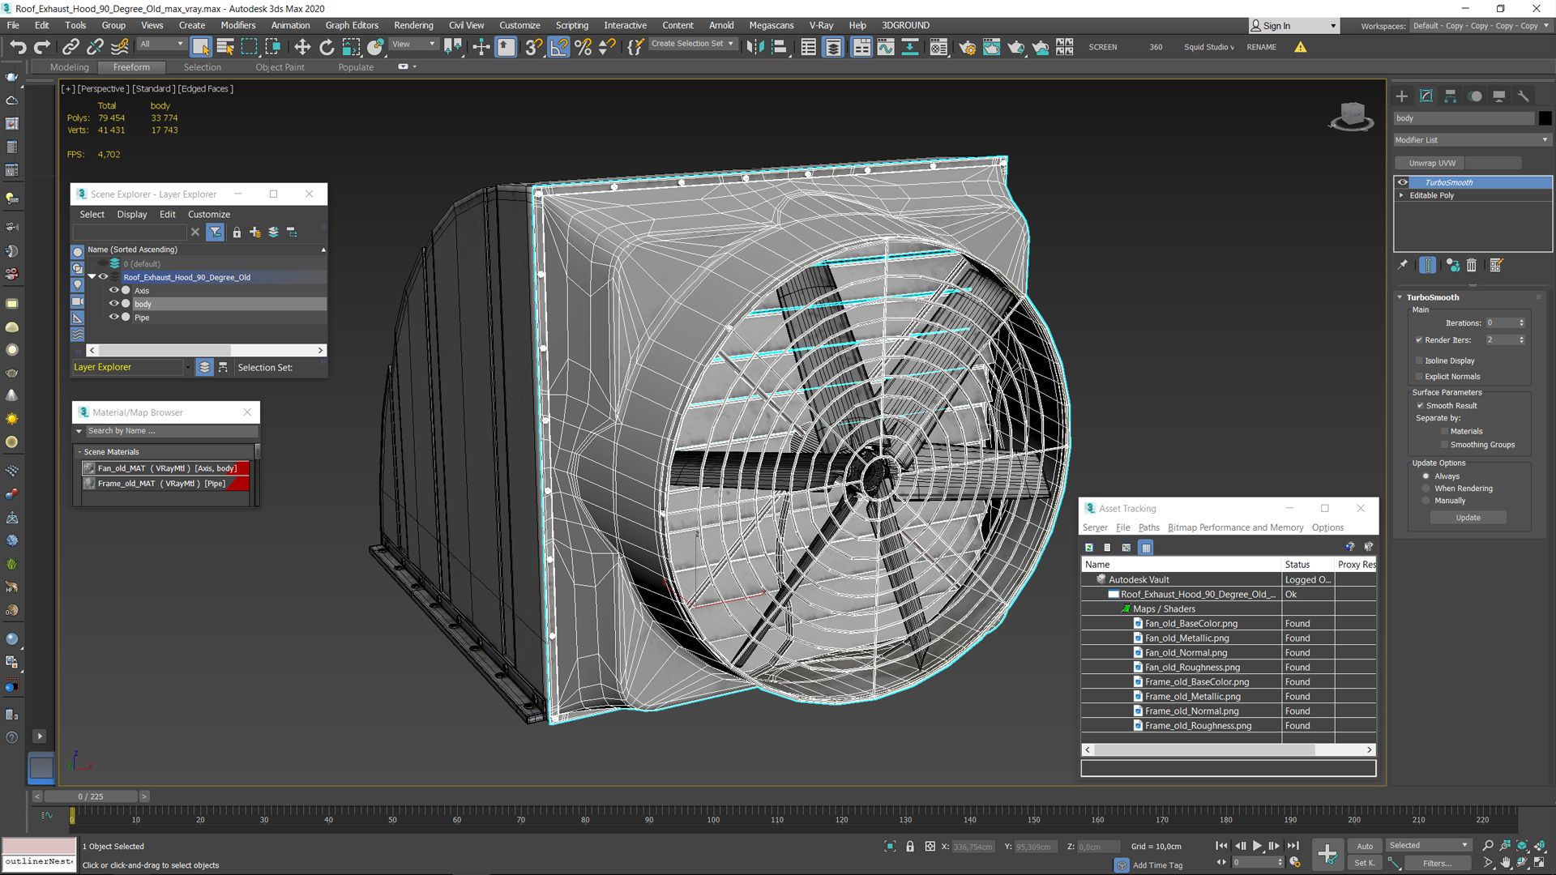Image resolution: width=1556 pixels, height=875 pixels.
Task: Toggle visibility eye of Axis object
Action: coord(113,290)
